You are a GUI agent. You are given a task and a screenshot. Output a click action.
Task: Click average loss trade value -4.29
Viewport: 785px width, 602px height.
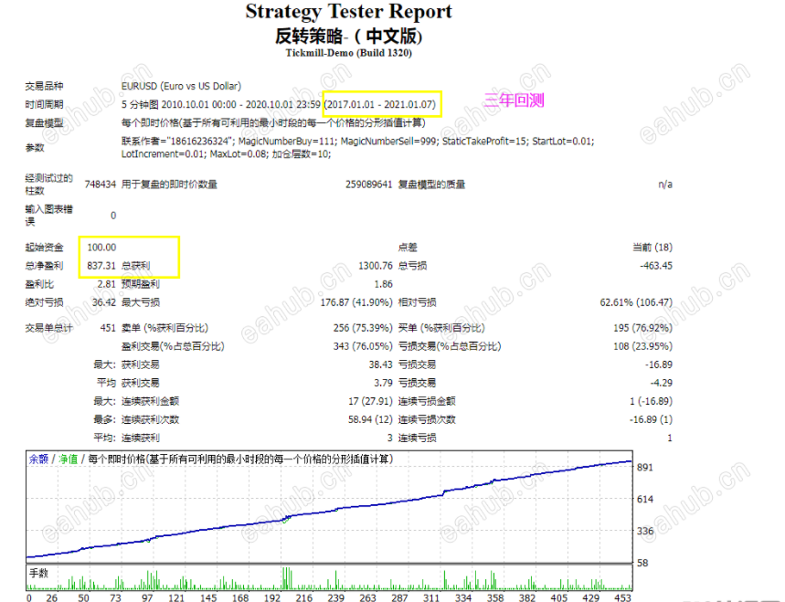[662, 384]
